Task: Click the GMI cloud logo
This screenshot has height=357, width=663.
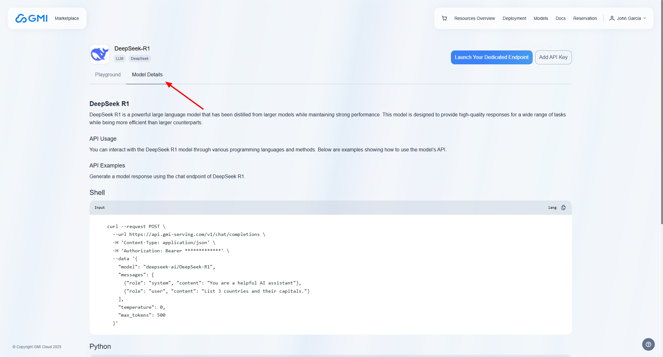Action: coord(32,18)
